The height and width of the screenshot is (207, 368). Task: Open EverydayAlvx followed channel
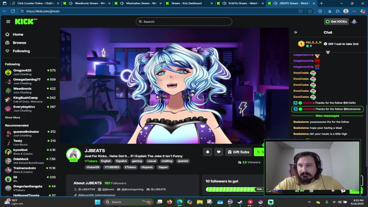(x=30, y=109)
